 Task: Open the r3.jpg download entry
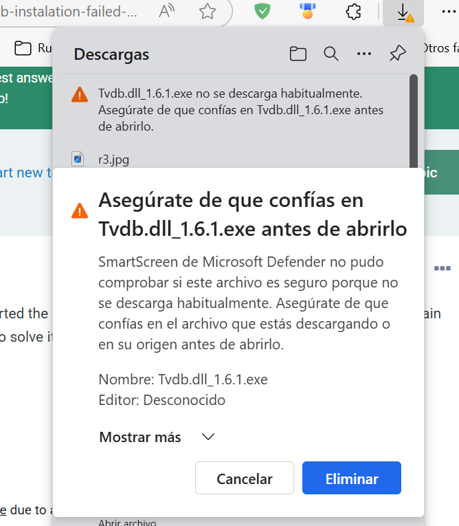pos(113,160)
